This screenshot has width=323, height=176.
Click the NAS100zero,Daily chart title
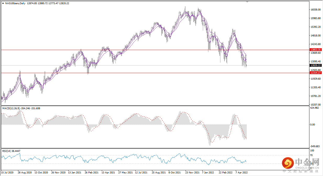pos(15,3)
